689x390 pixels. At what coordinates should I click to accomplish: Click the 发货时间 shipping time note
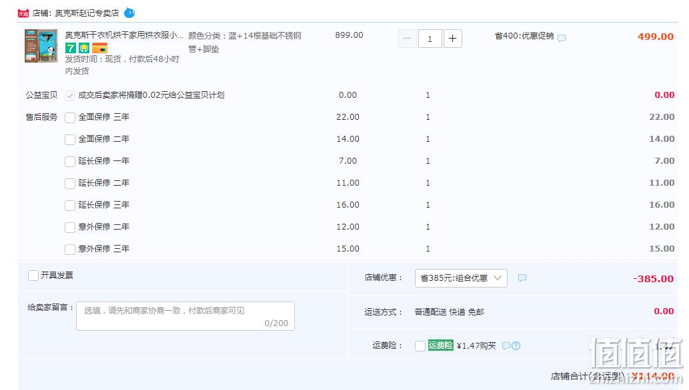point(122,65)
